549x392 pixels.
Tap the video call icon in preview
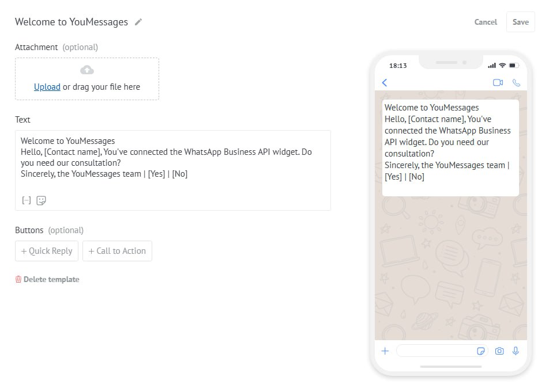pyautogui.click(x=498, y=83)
